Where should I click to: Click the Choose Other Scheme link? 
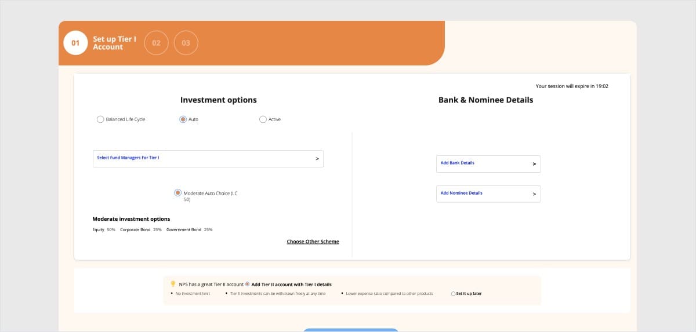313,242
